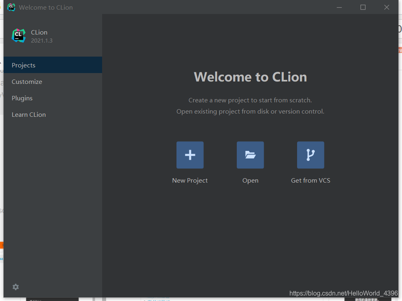Click the New Project label
402x301 pixels.
[x=190, y=181]
